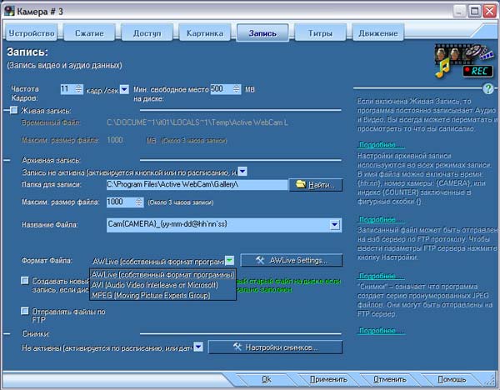Image resolution: width=500 pixels, height=390 pixels.
Task: Open Настройки снимков button with tools icon
Action: click(x=275, y=347)
